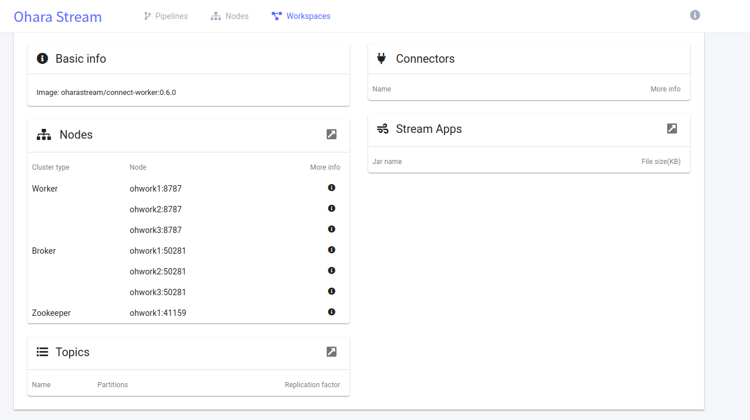Click the Cluster type column header
The width and height of the screenshot is (750, 420).
tap(51, 167)
